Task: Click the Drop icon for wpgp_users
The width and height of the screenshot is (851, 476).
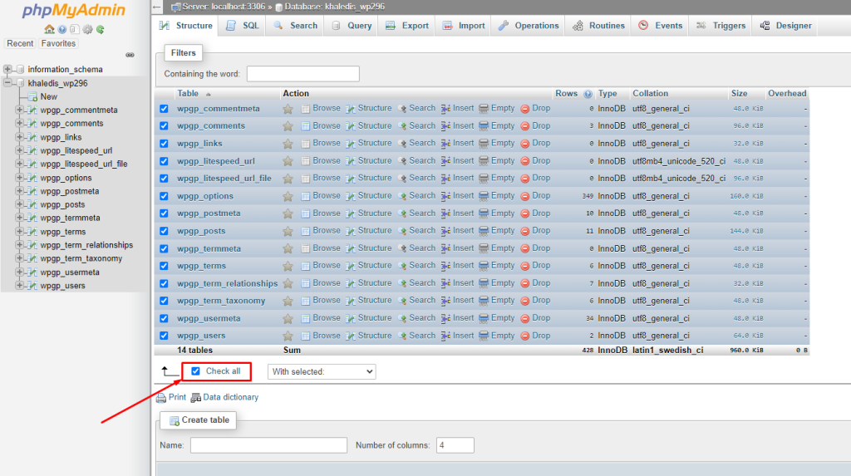Action: [x=525, y=336]
